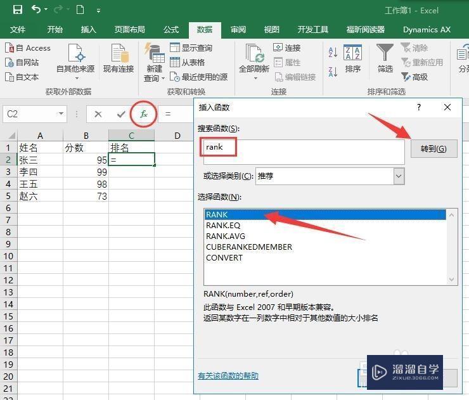Viewport: 469px width, 400px height.
Task: Click 从表格
Action: (x=187, y=62)
